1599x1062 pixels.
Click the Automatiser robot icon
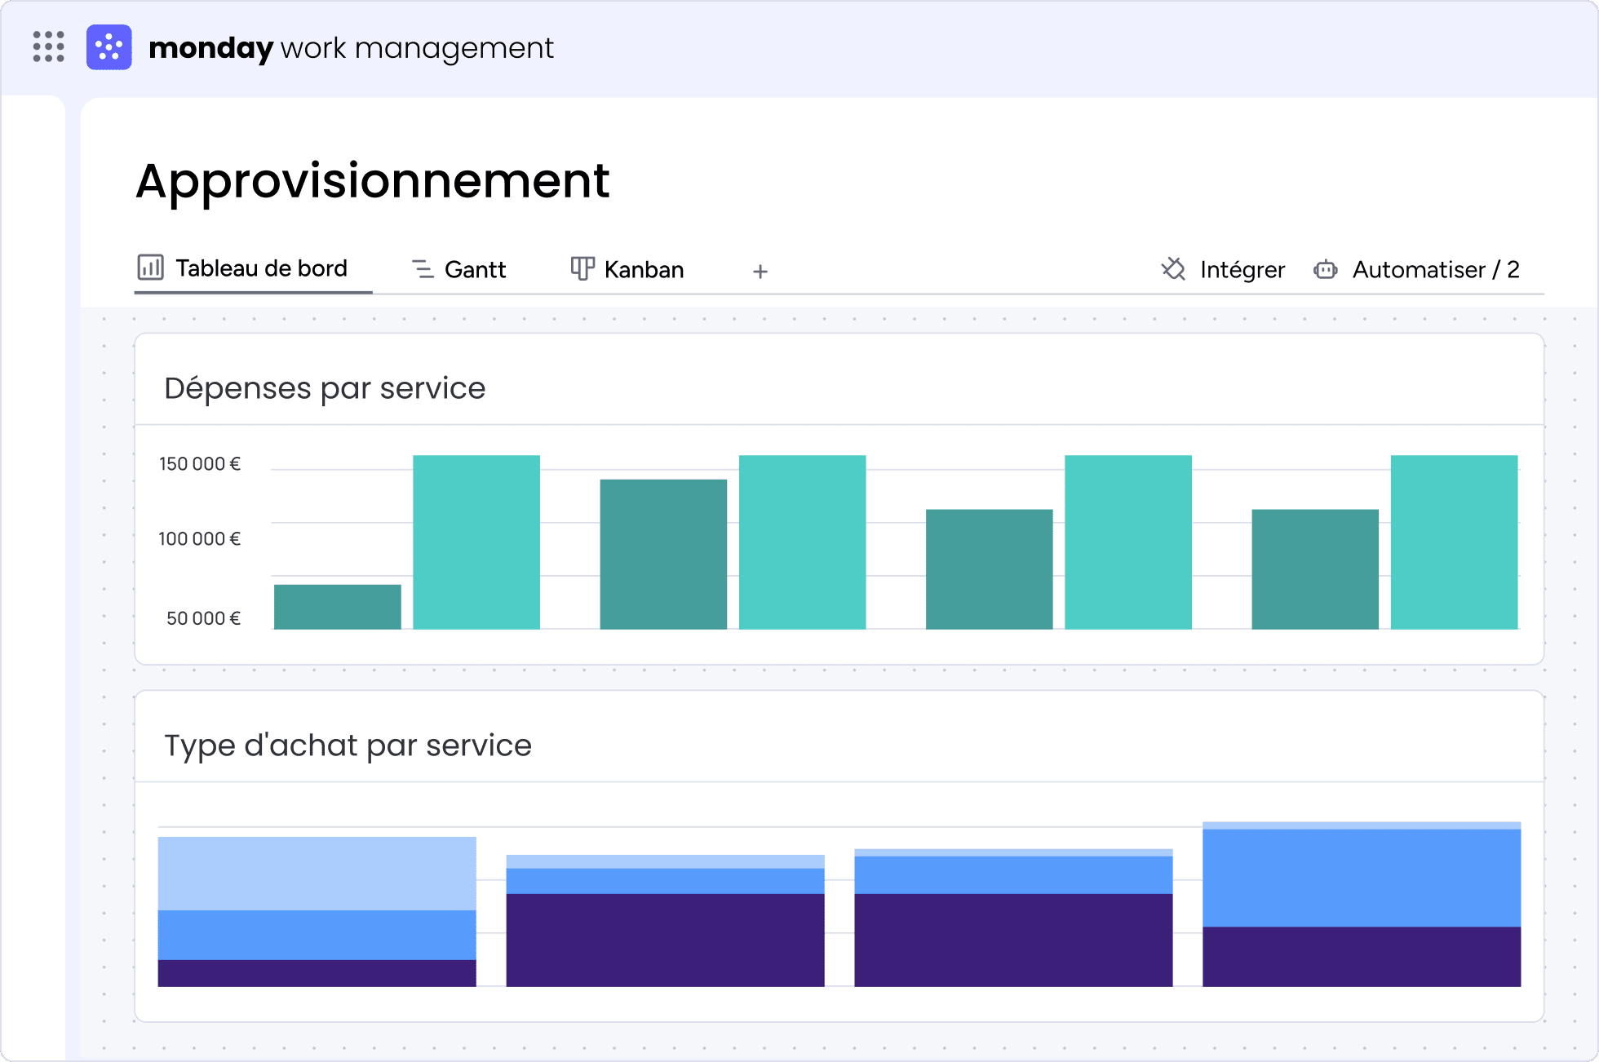[1326, 269]
